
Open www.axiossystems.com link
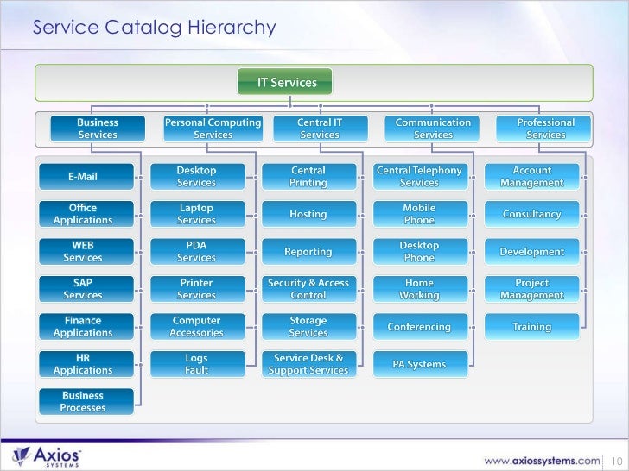542,461
